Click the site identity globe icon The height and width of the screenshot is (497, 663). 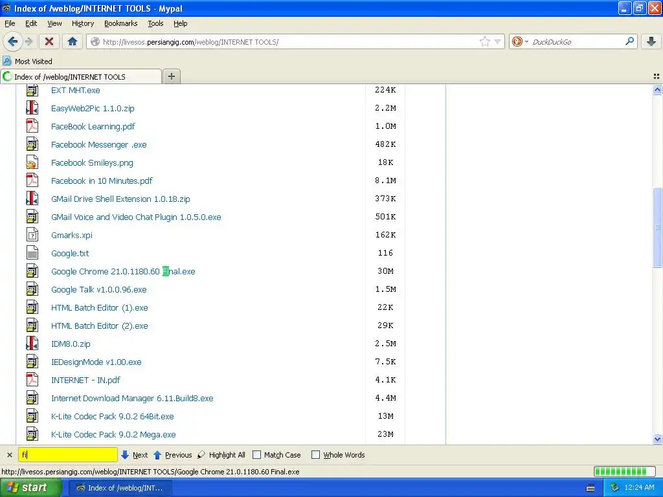(96, 41)
